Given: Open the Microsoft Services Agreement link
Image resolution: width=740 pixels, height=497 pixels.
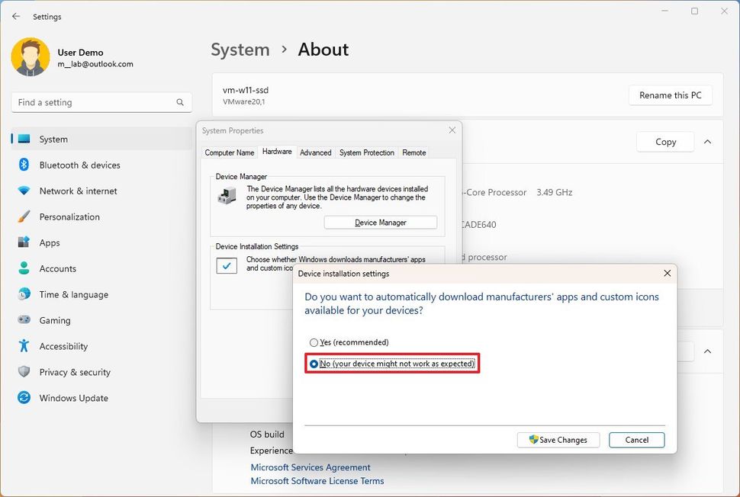Looking at the screenshot, I should [x=310, y=467].
